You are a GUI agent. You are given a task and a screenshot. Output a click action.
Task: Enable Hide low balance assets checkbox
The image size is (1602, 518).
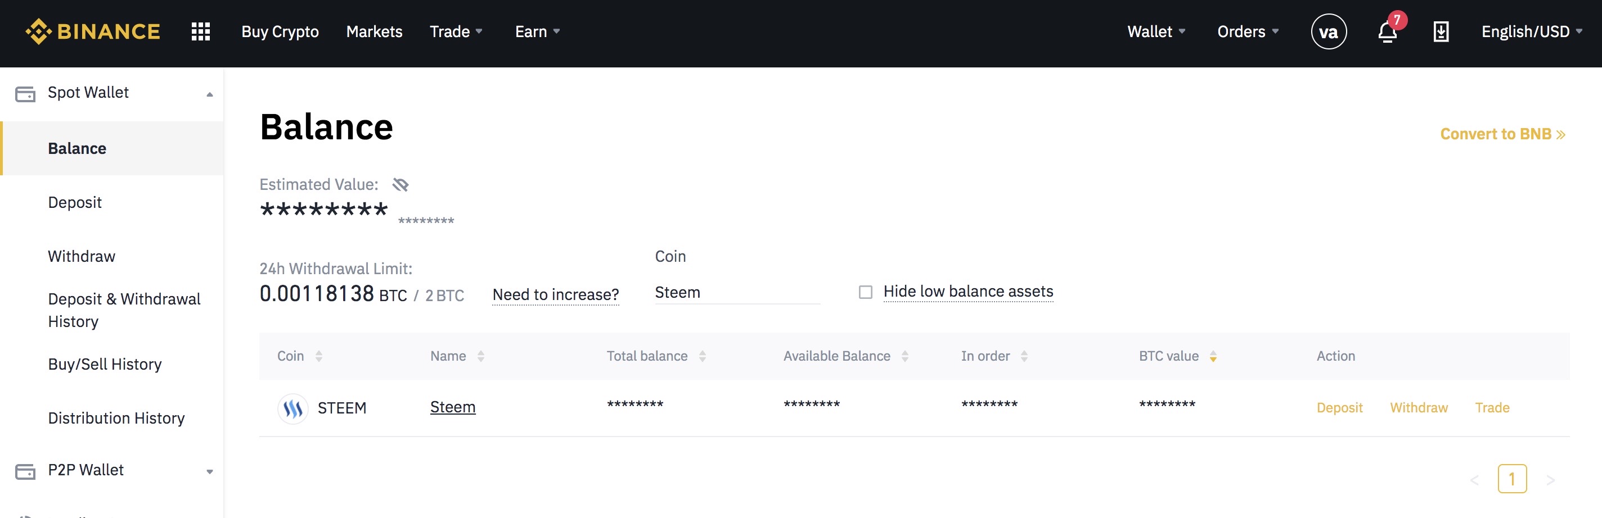tap(865, 292)
